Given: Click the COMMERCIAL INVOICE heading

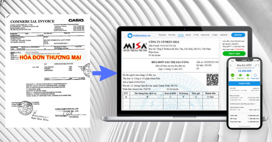Looking at the screenshot, I should click(32, 21).
